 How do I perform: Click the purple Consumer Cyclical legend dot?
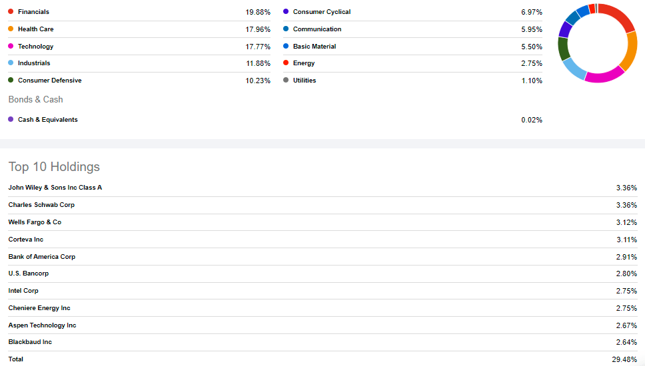coord(286,11)
